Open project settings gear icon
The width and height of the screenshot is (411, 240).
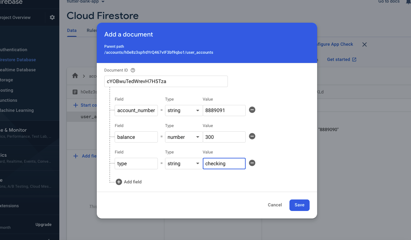click(x=52, y=18)
